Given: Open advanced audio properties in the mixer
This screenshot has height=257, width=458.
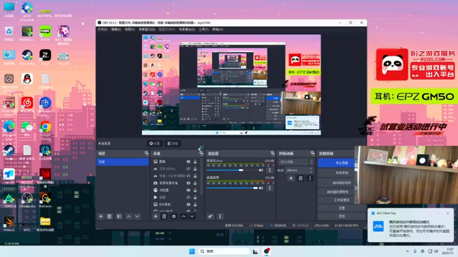Looking at the screenshot, I should click(210, 216).
